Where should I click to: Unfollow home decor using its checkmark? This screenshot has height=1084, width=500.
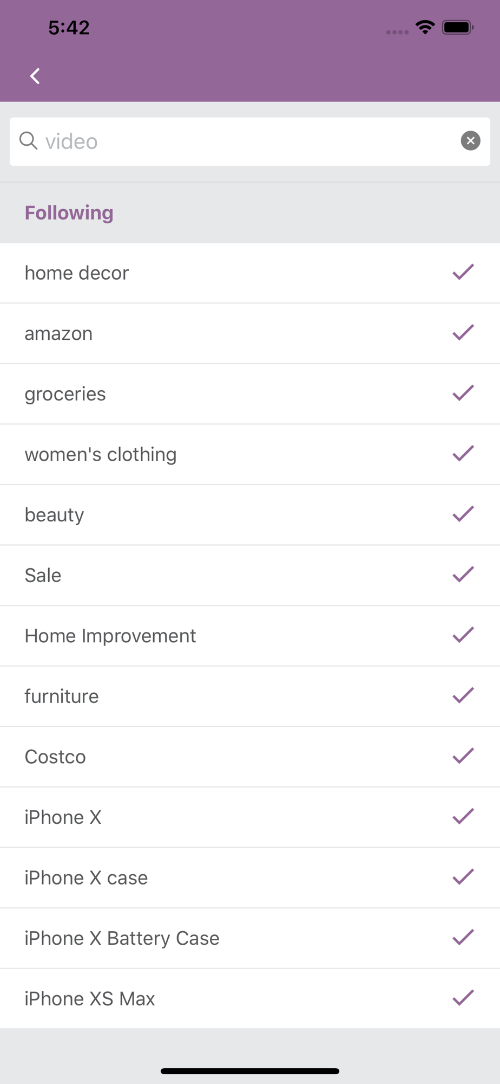(463, 272)
